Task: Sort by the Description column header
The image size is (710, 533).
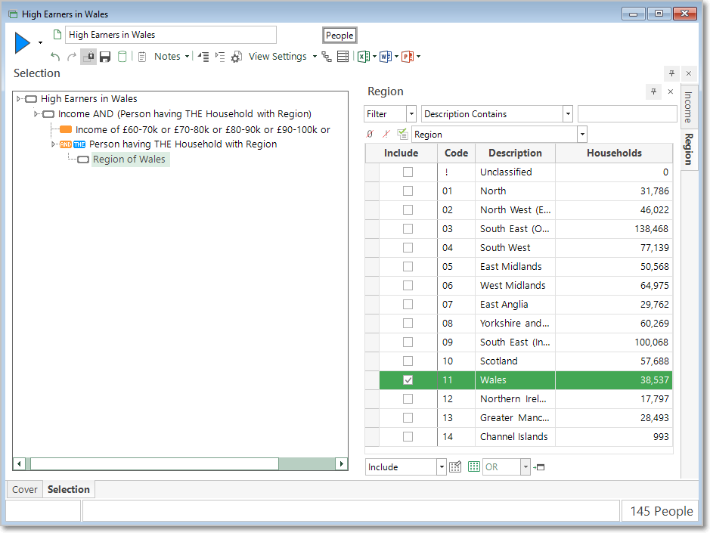Action: (515, 153)
